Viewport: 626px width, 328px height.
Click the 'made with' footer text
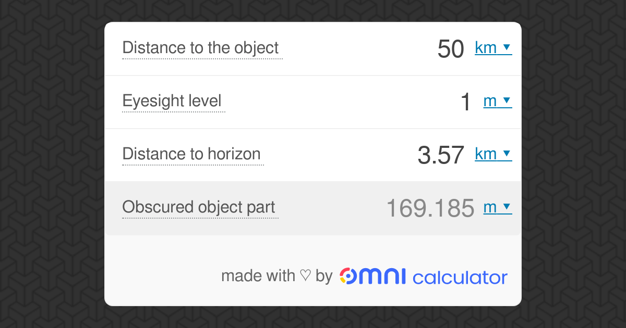click(x=258, y=275)
